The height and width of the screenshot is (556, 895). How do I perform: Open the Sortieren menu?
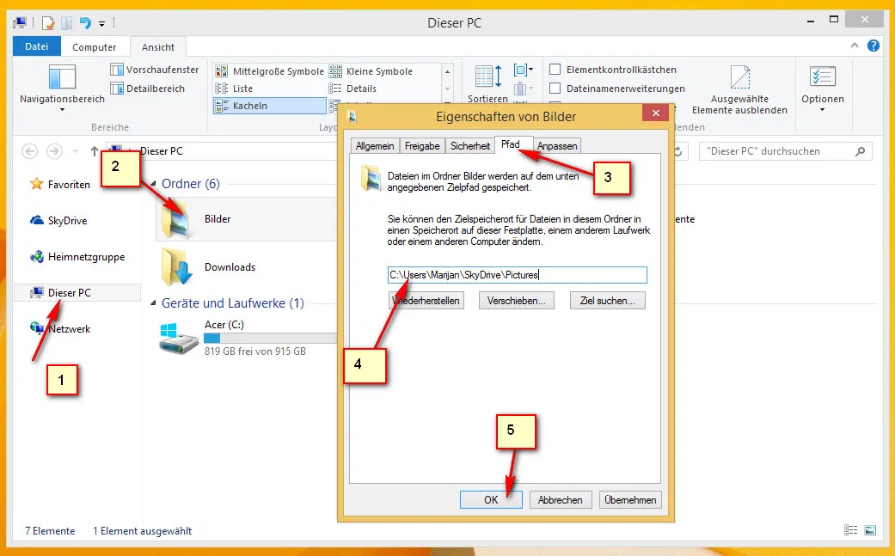coord(487,84)
